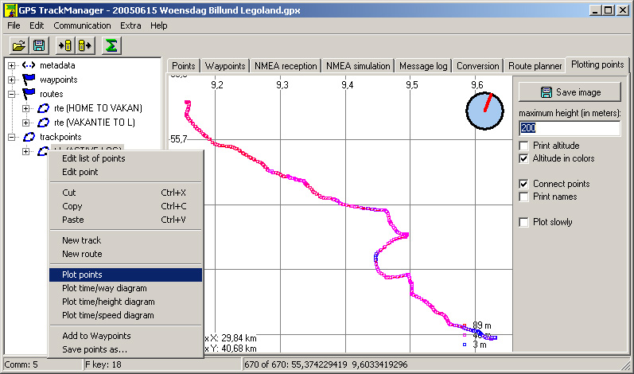Uncheck the Connect points option
The image size is (634, 374).
(x=523, y=184)
